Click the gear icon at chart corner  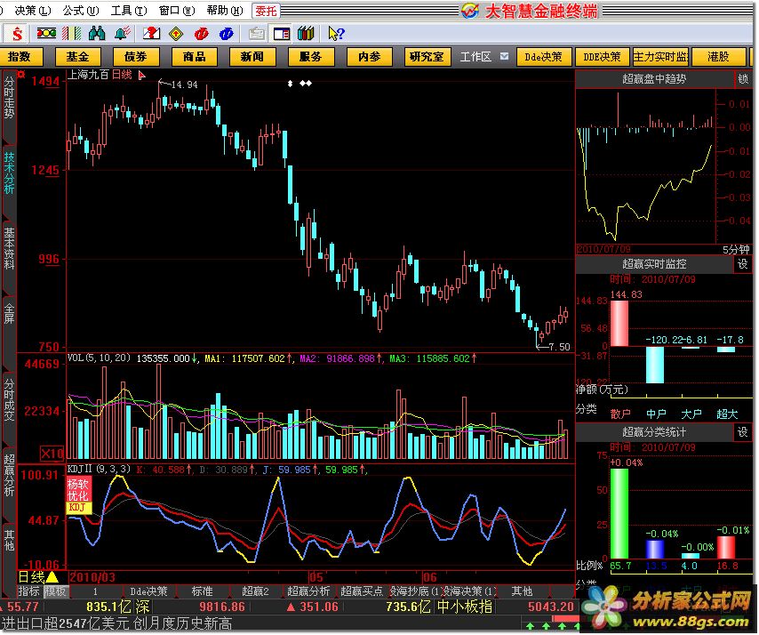point(21,74)
